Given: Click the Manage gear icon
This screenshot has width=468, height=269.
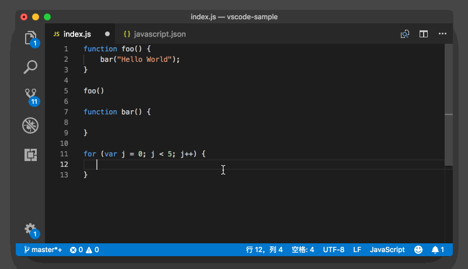Looking at the screenshot, I should (x=30, y=229).
